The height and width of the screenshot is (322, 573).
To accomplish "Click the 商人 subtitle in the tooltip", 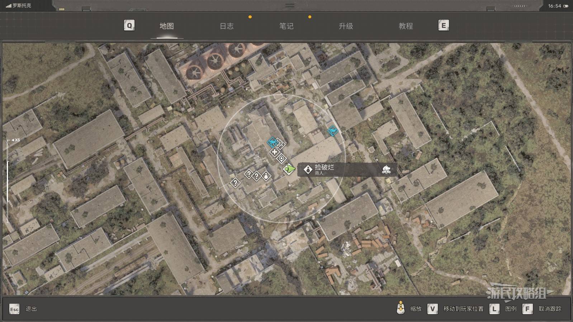I will click(319, 173).
